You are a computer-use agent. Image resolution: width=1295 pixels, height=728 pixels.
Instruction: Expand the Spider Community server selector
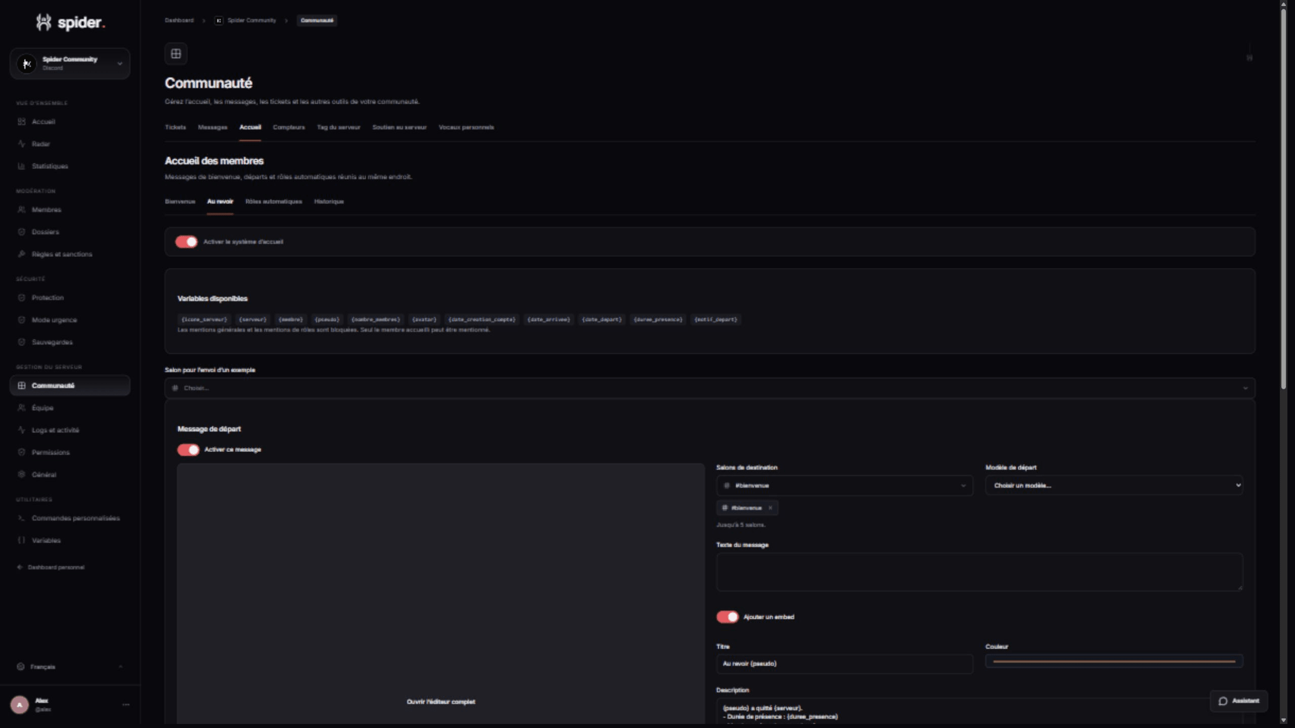coord(70,64)
